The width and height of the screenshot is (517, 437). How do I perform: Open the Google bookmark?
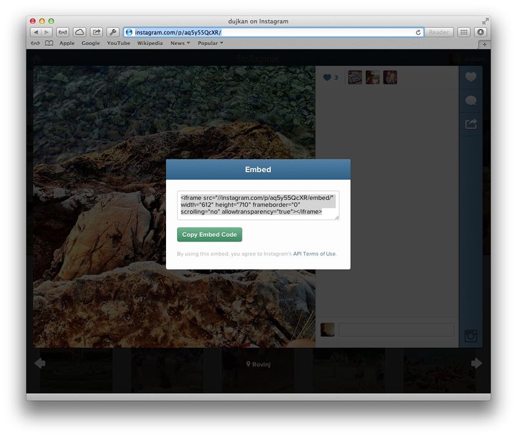click(90, 43)
